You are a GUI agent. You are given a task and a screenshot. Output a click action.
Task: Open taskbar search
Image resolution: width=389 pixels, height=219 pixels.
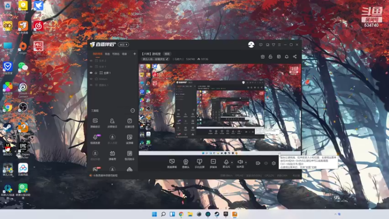coord(163,214)
